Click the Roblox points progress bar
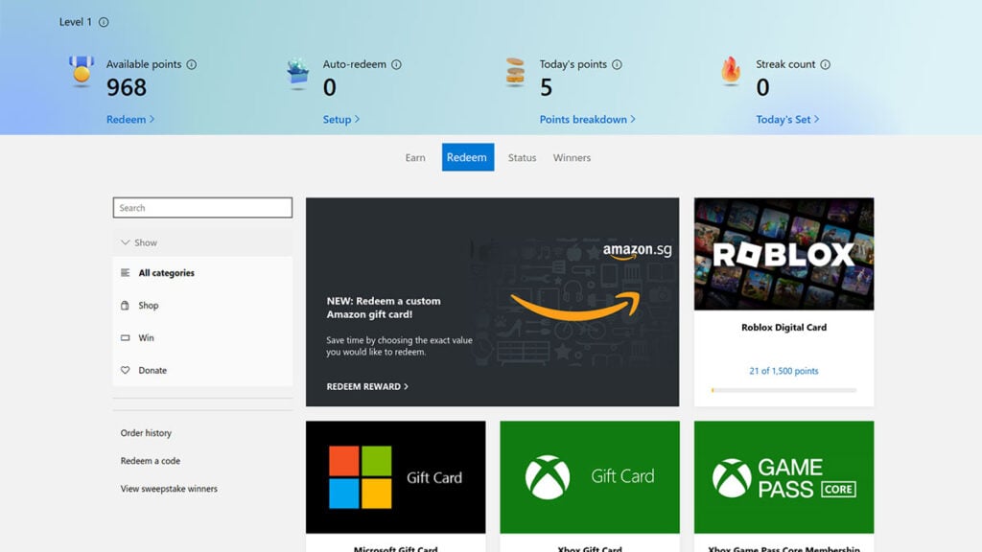The image size is (982, 552). point(783,389)
